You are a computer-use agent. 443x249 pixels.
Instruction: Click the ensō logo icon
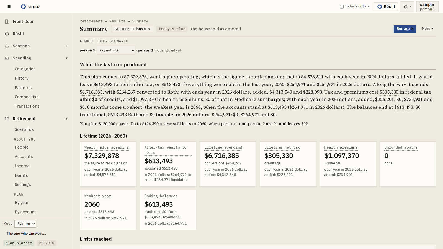pyautogui.click(x=23, y=7)
